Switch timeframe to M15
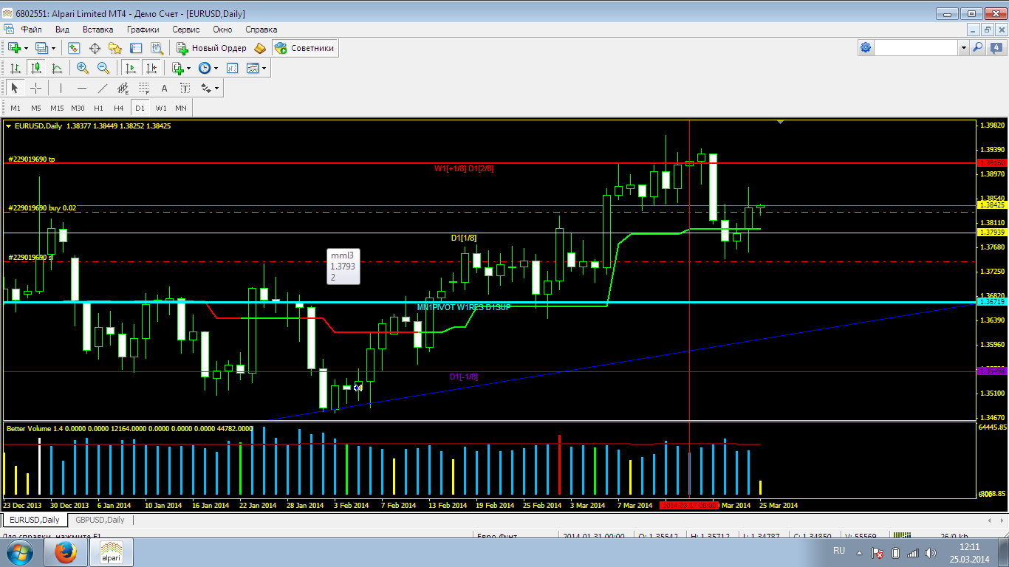This screenshot has width=1009, height=567. [x=57, y=108]
